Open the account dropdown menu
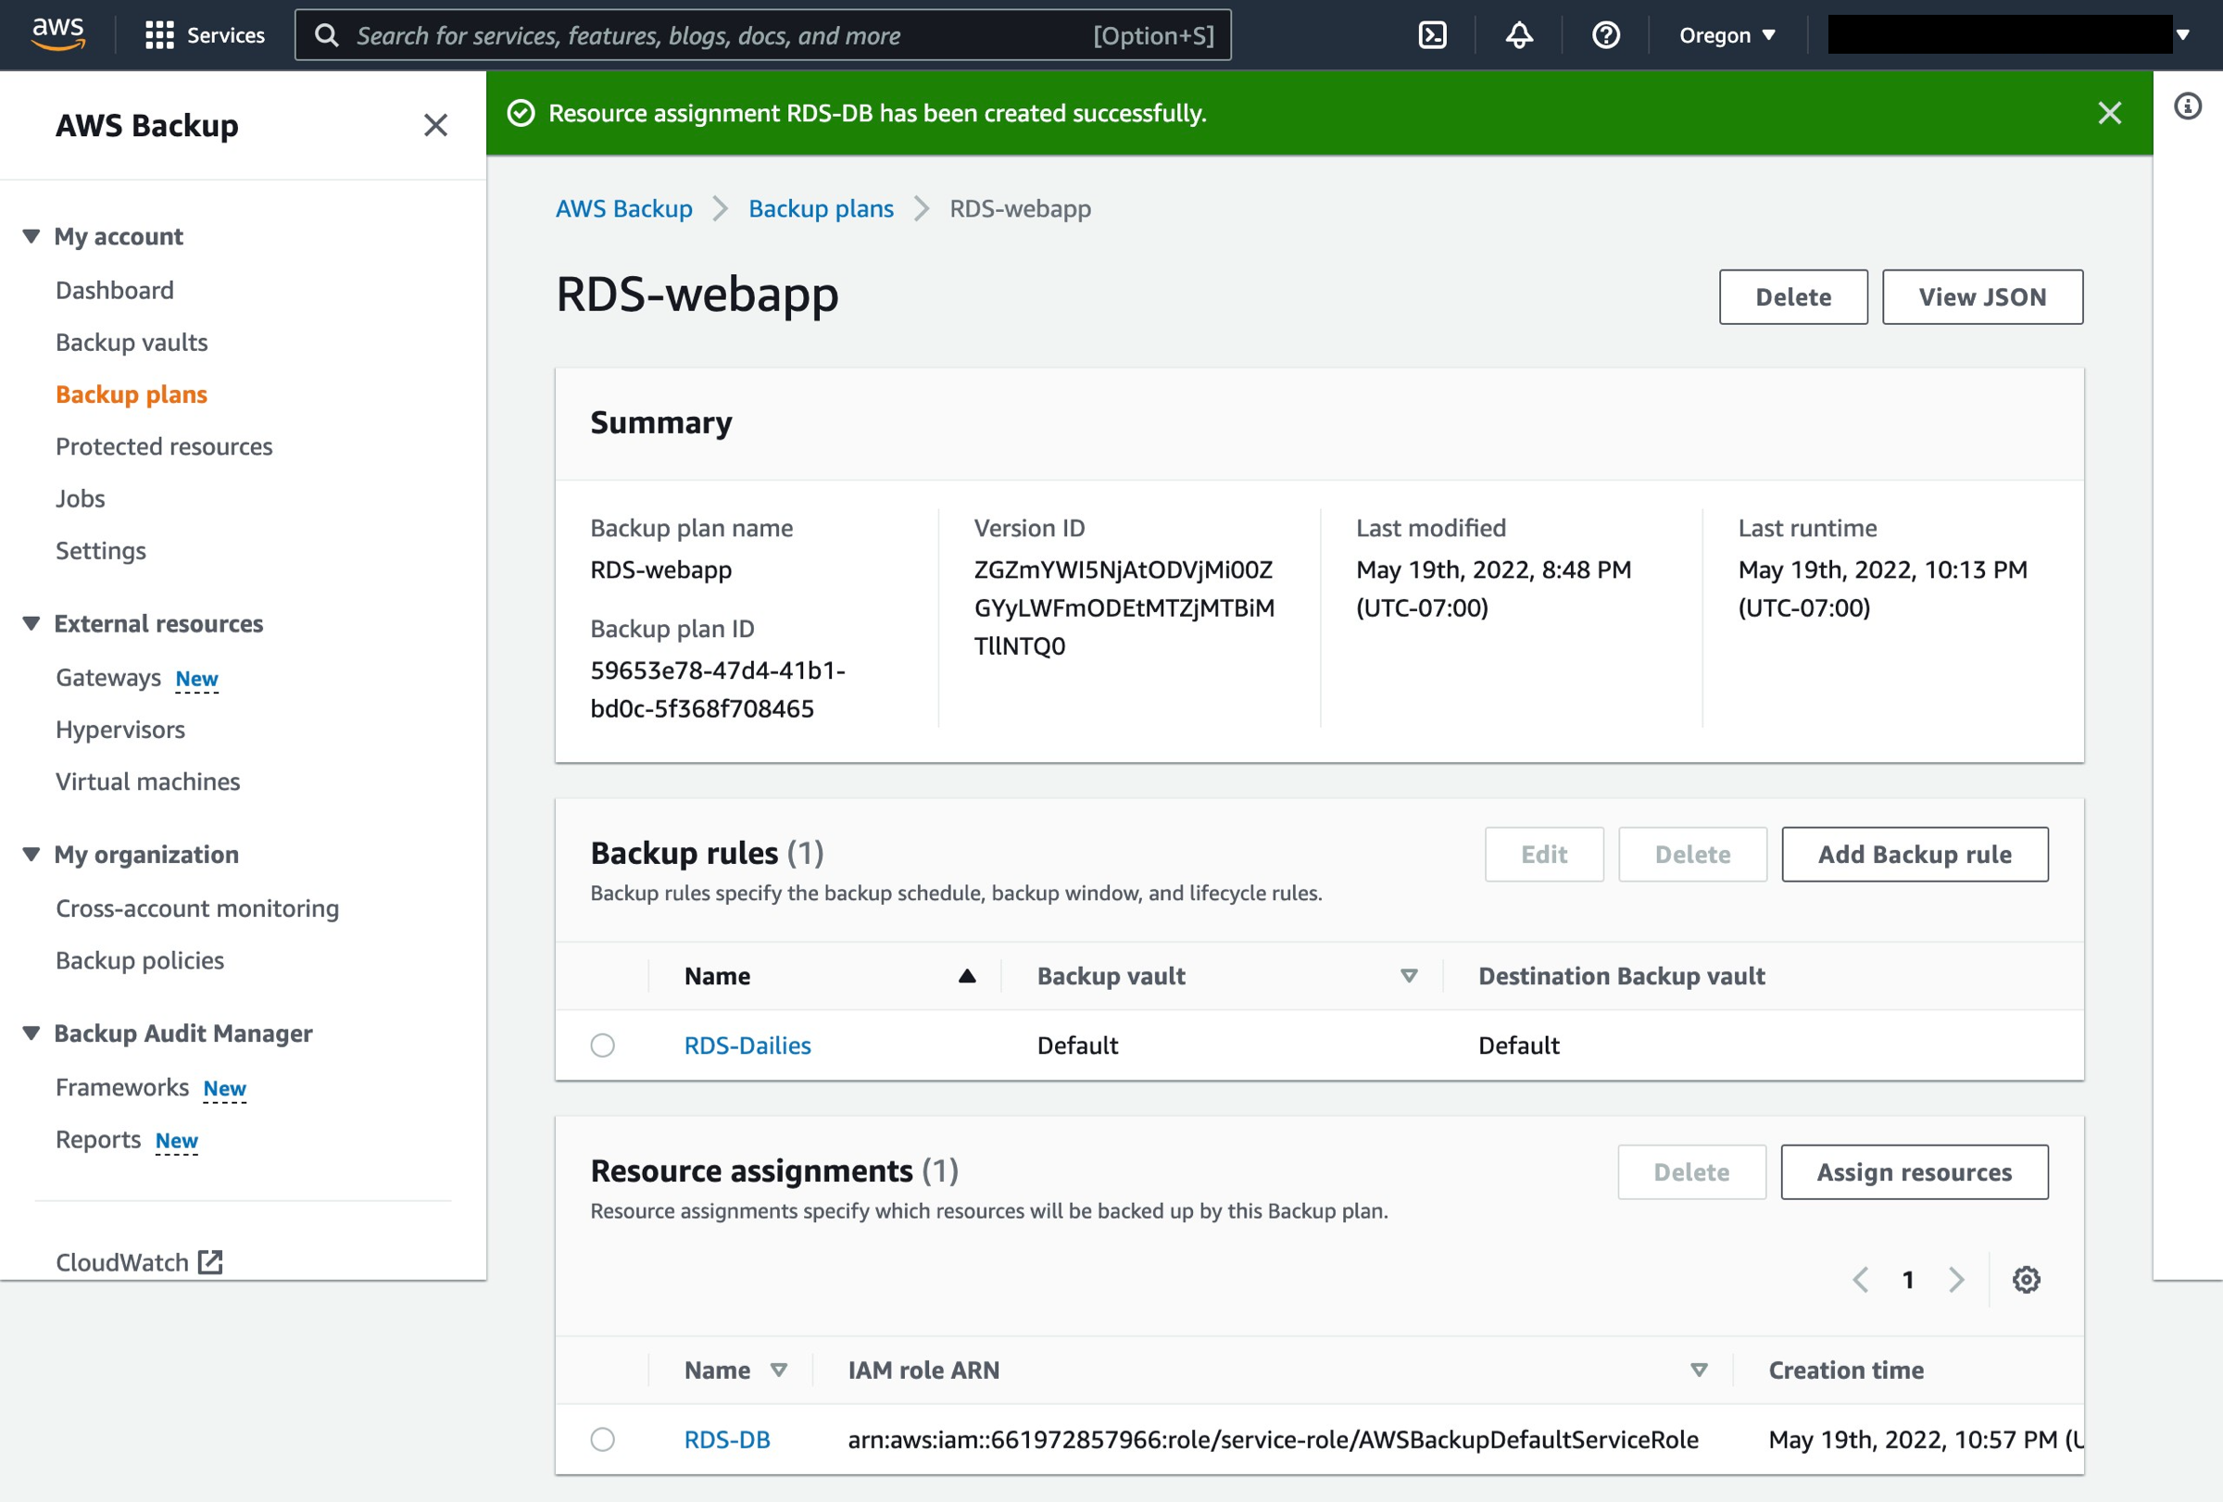 click(x=2009, y=35)
